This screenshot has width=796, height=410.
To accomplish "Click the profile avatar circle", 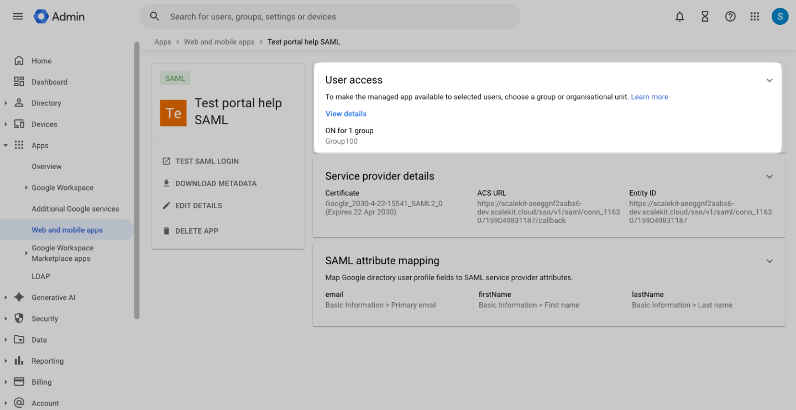I will pyautogui.click(x=780, y=17).
